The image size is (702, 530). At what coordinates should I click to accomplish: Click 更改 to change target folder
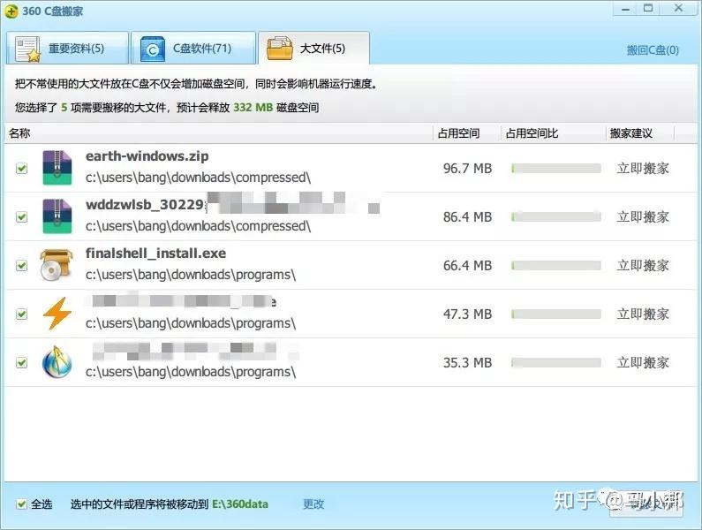pos(313,504)
